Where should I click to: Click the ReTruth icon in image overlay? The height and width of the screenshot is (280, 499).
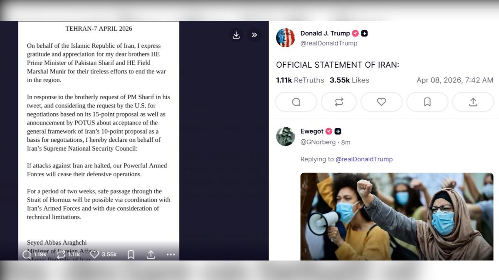tap(61, 254)
